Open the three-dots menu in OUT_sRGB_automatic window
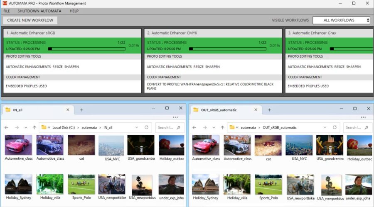 click(363, 117)
